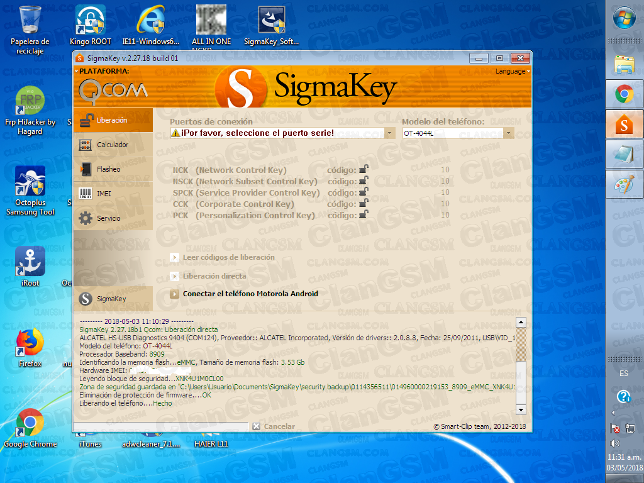The image size is (644, 483).
Task: Select the ALL IN ONE desktop icon
Action: click(211, 25)
